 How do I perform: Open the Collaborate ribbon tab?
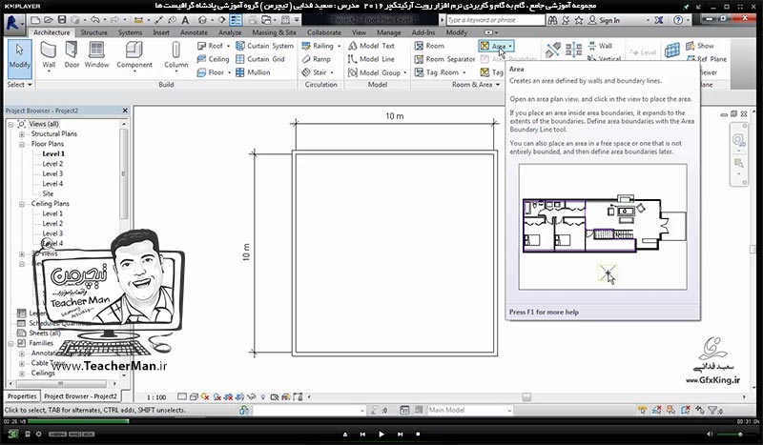coord(323,32)
